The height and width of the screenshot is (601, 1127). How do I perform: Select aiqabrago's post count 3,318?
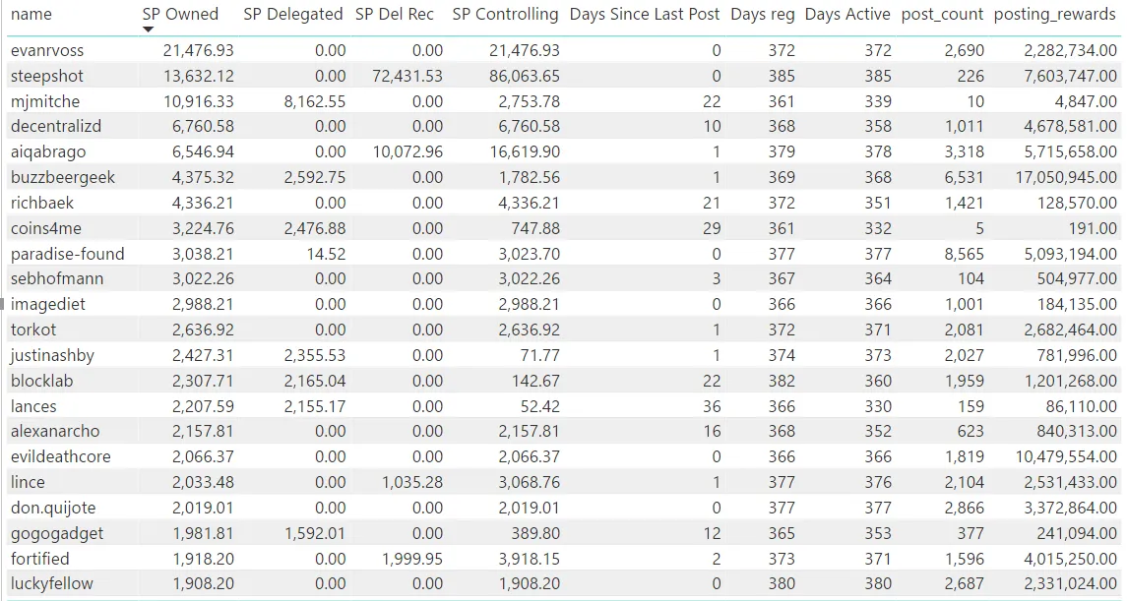[964, 152]
